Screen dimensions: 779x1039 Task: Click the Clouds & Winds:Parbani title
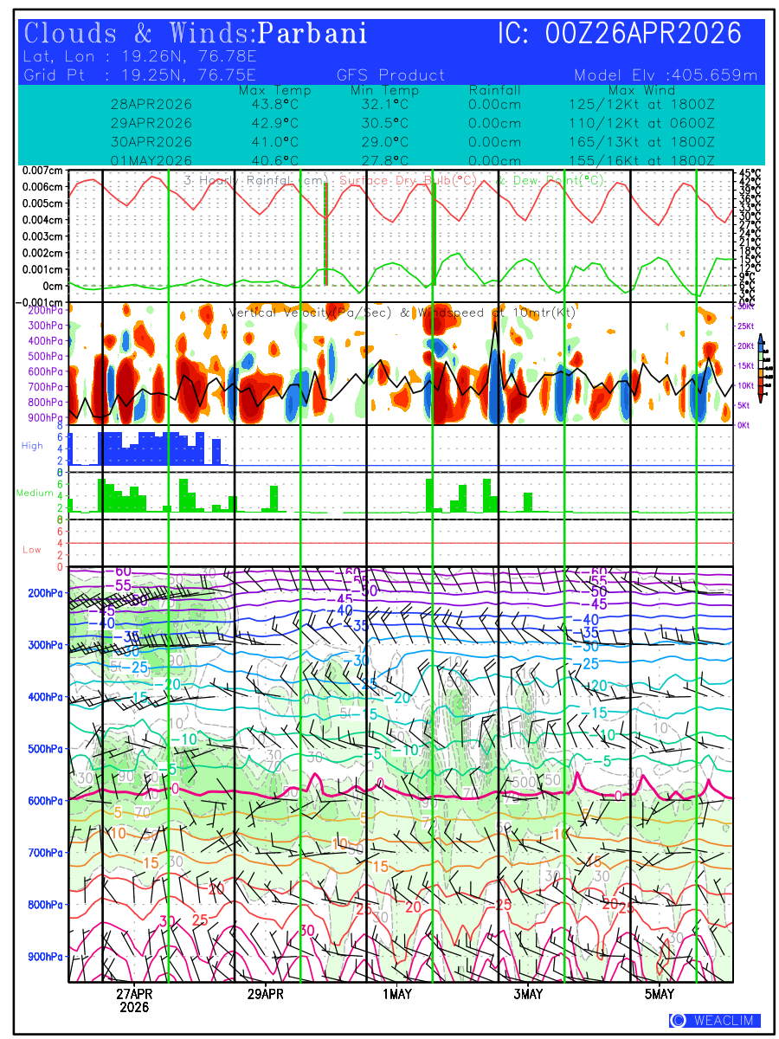pos(196,34)
